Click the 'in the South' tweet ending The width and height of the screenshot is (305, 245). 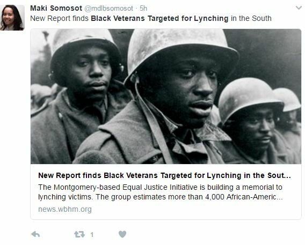point(251,18)
